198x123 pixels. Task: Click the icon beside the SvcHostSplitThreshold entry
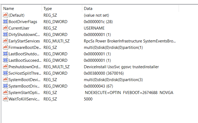click(5, 73)
